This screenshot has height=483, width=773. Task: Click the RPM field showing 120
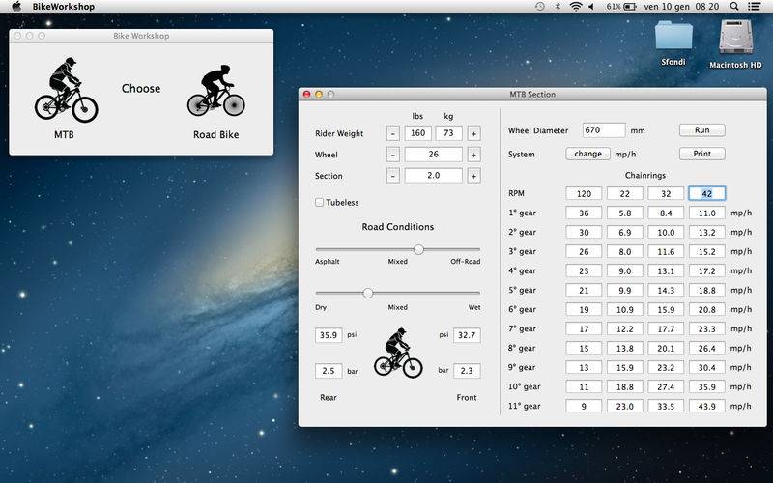click(584, 194)
